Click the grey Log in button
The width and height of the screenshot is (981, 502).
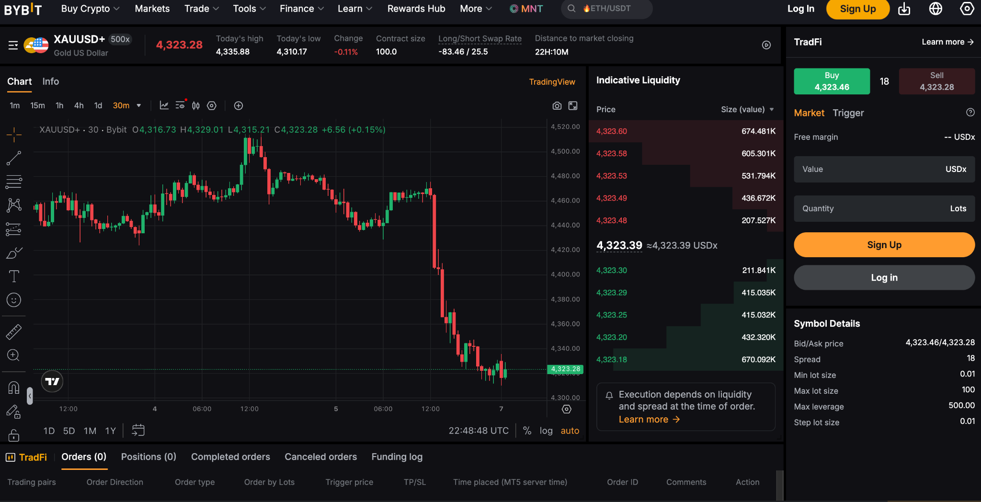click(x=884, y=277)
